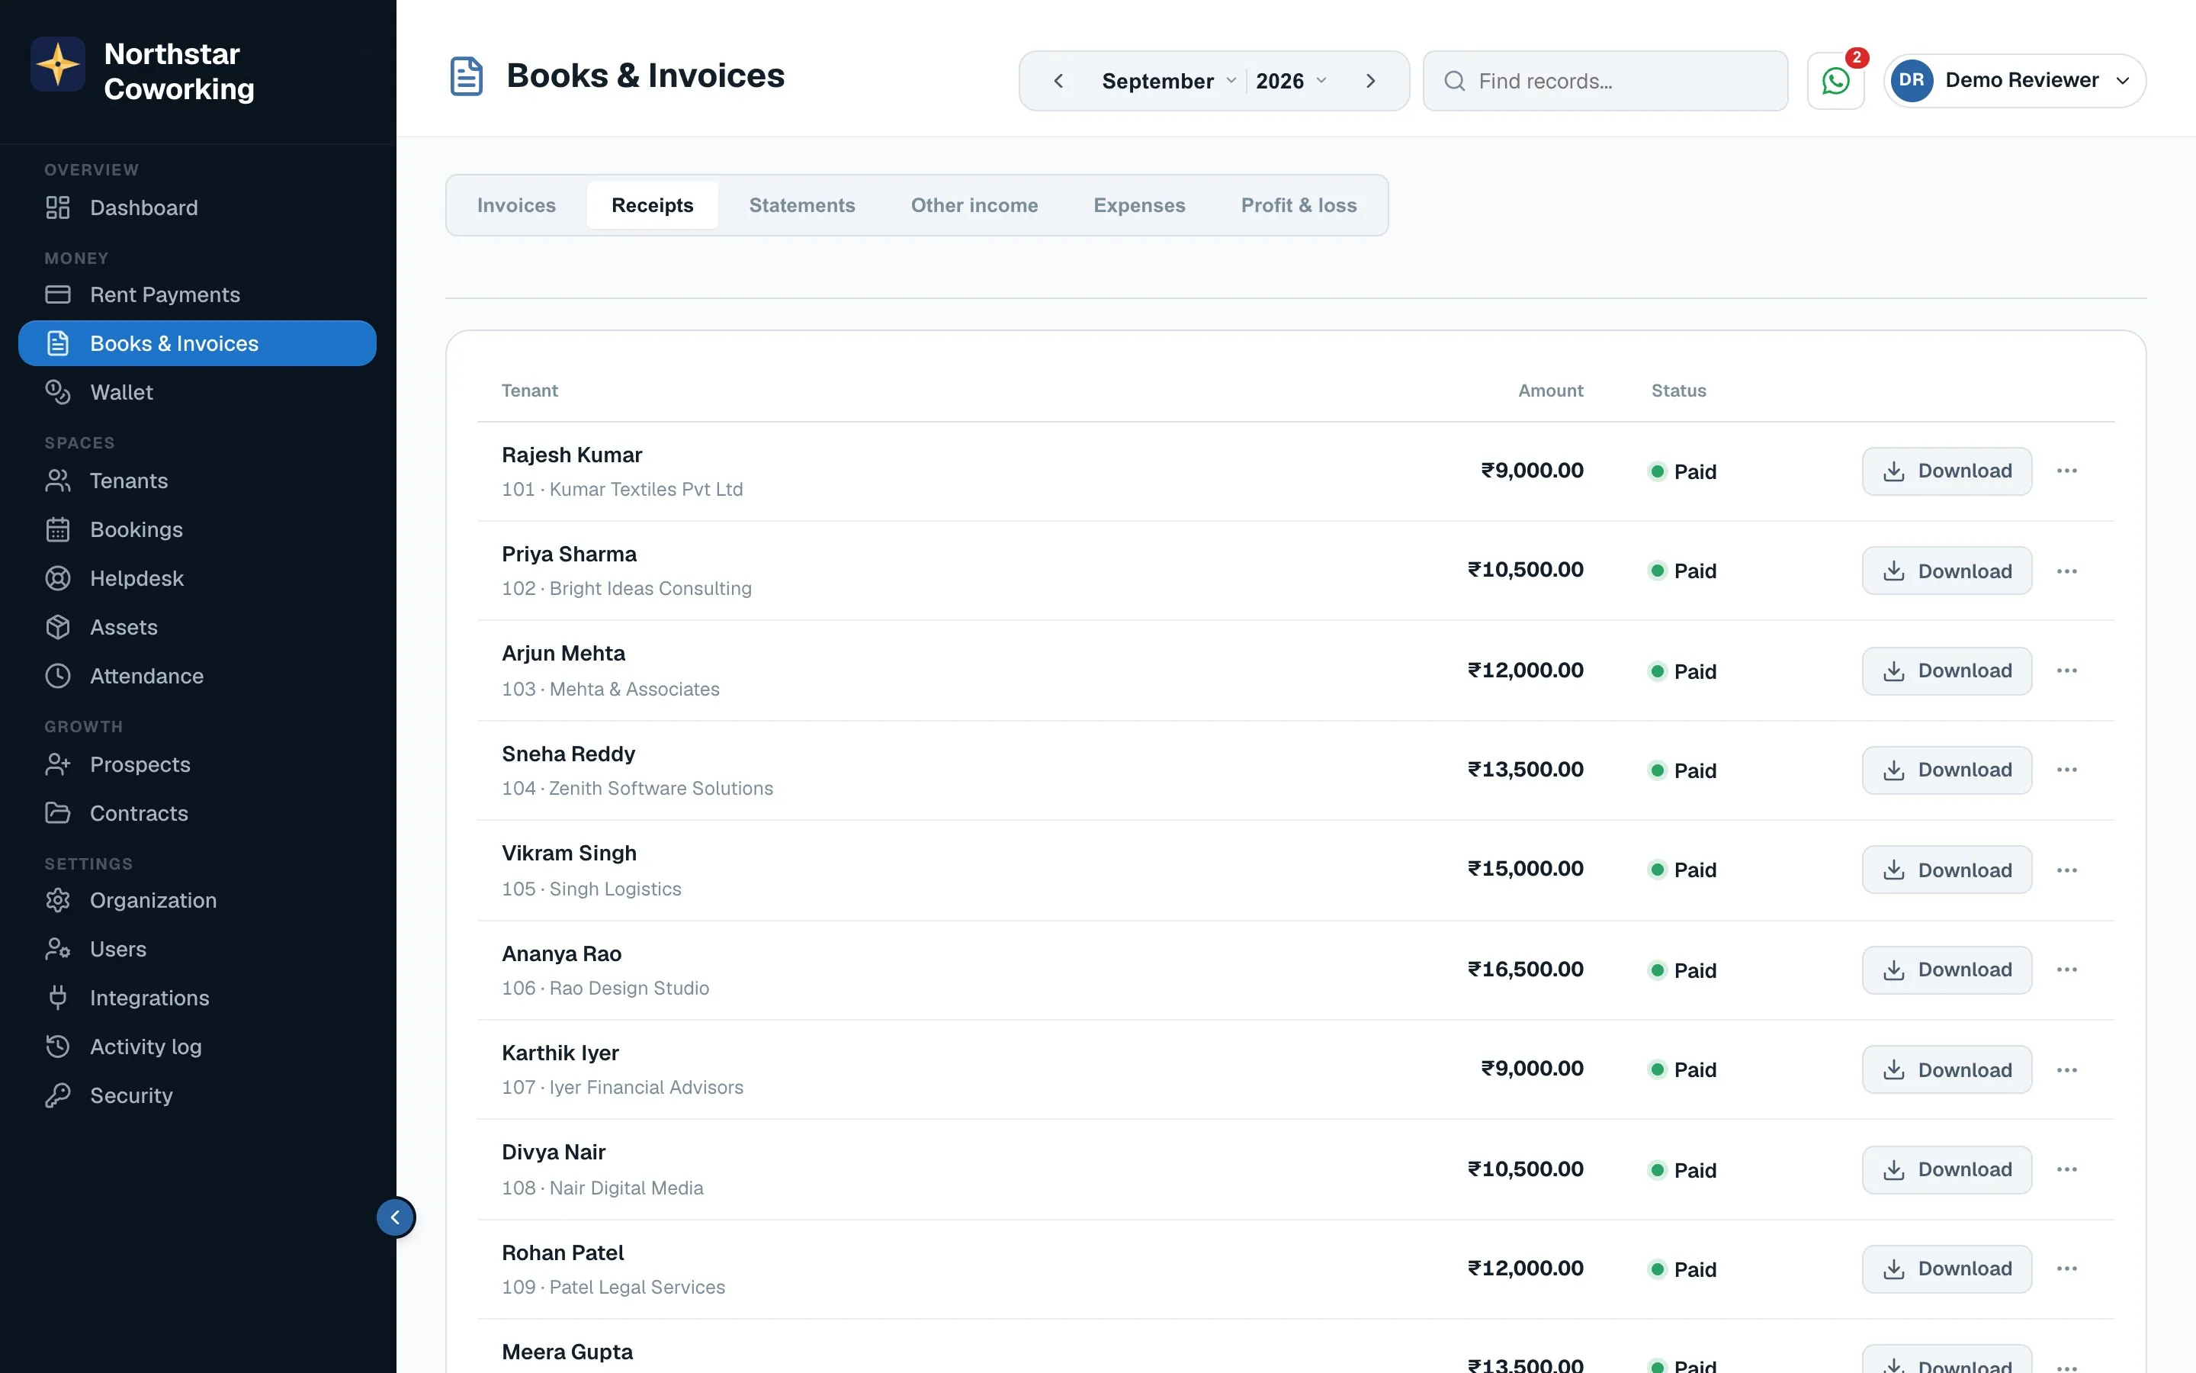Open Rent Payments in the sidebar
Viewport: 2196px width, 1373px height.
[197, 294]
